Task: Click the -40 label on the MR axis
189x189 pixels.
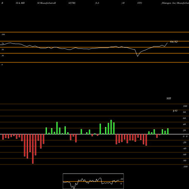Action: point(184,149)
